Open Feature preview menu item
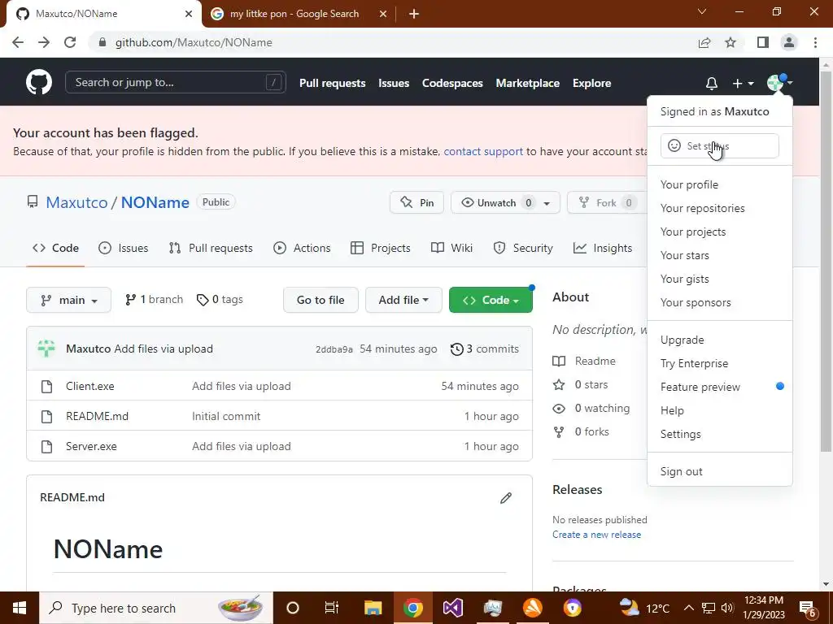 [700, 387]
